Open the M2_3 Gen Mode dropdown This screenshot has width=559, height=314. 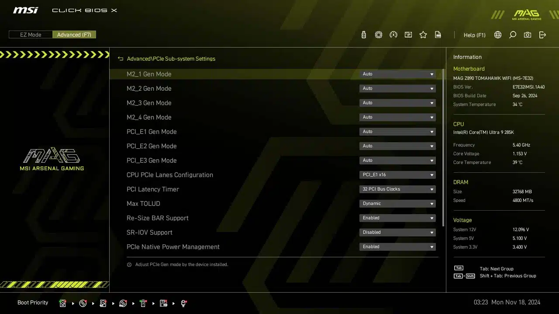397,103
